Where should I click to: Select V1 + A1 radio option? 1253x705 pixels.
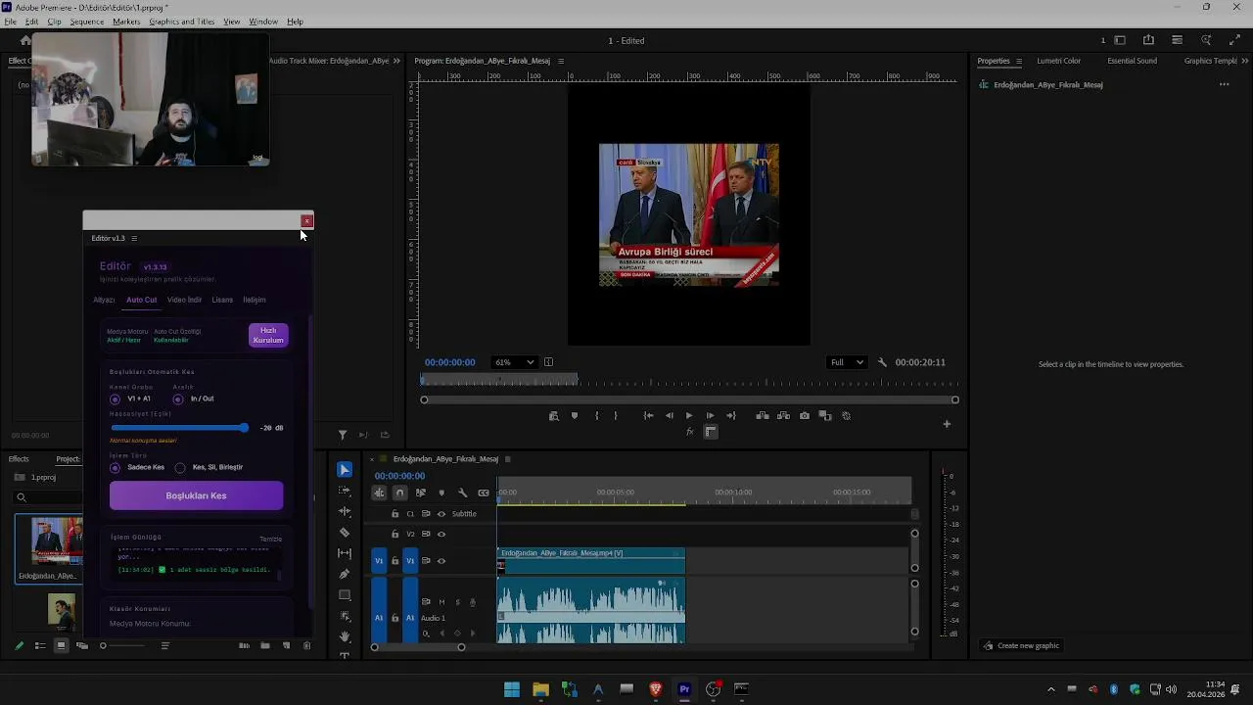(x=115, y=399)
